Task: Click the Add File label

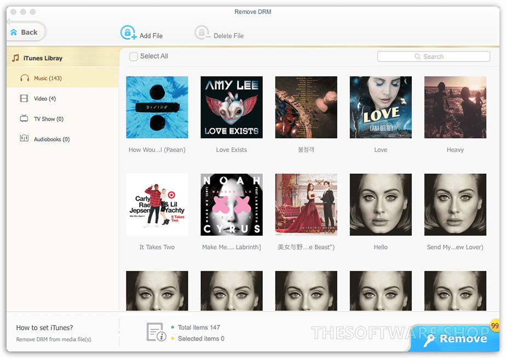Action: coord(151,36)
